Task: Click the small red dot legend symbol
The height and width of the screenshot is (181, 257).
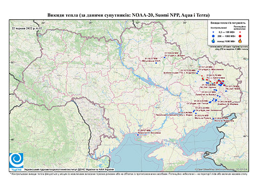Action: pos(240,32)
